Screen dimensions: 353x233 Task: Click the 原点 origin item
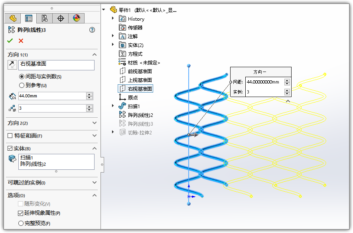133,97
